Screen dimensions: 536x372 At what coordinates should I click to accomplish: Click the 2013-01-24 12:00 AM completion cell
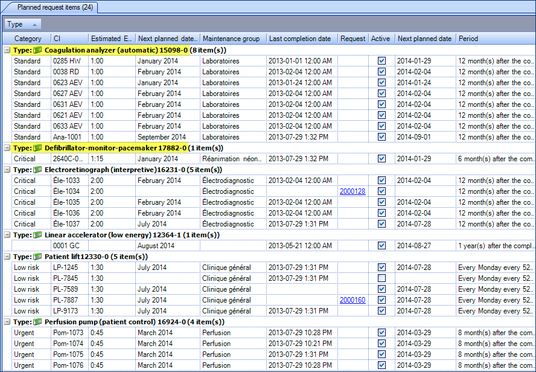[x=302, y=83]
